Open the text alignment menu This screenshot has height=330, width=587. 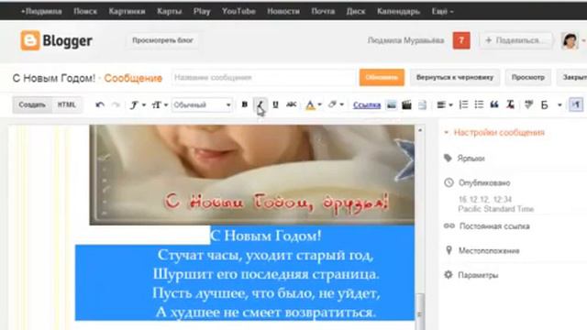click(444, 105)
